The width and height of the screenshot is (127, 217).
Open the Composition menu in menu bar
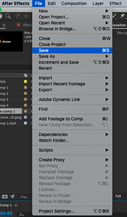tap(74, 3)
